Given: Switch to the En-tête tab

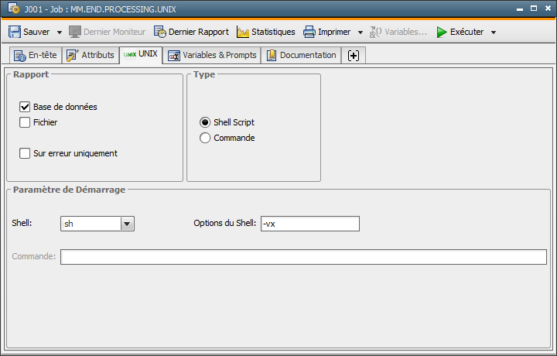Looking at the screenshot, I should 35,56.
